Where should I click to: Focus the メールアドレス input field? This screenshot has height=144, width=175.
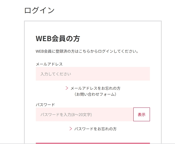click(x=93, y=74)
